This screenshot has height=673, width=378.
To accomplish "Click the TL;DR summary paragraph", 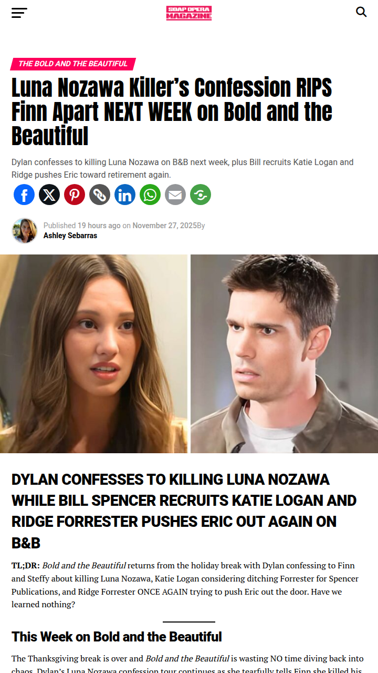I will [x=185, y=585].
